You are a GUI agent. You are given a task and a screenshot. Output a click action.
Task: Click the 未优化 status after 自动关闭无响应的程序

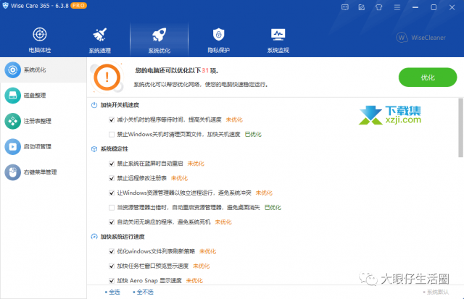coord(223,222)
